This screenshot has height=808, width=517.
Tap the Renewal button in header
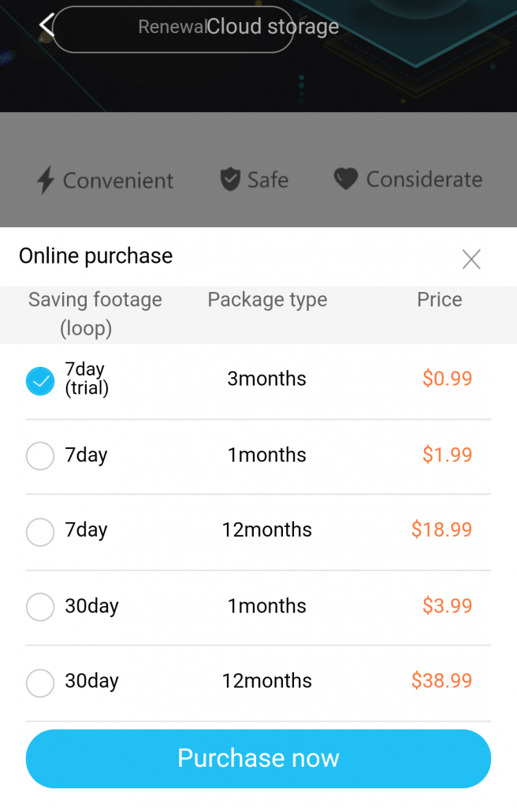point(170,28)
